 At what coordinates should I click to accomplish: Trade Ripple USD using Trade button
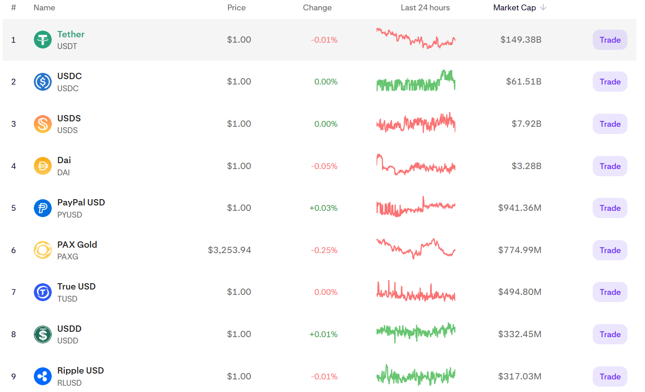(x=610, y=376)
